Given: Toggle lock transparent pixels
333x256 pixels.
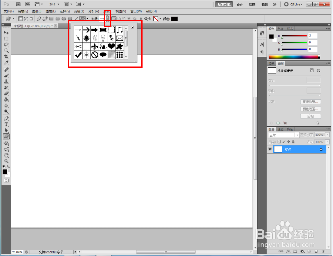Looking at the screenshot, I should (x=279, y=142).
